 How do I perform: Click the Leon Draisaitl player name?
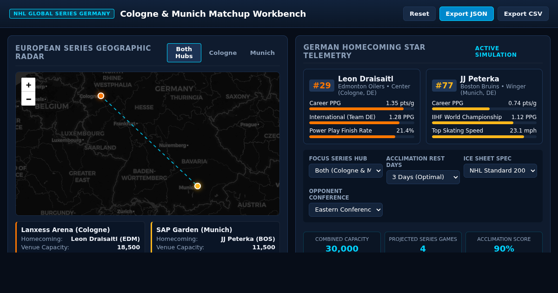(x=365, y=79)
